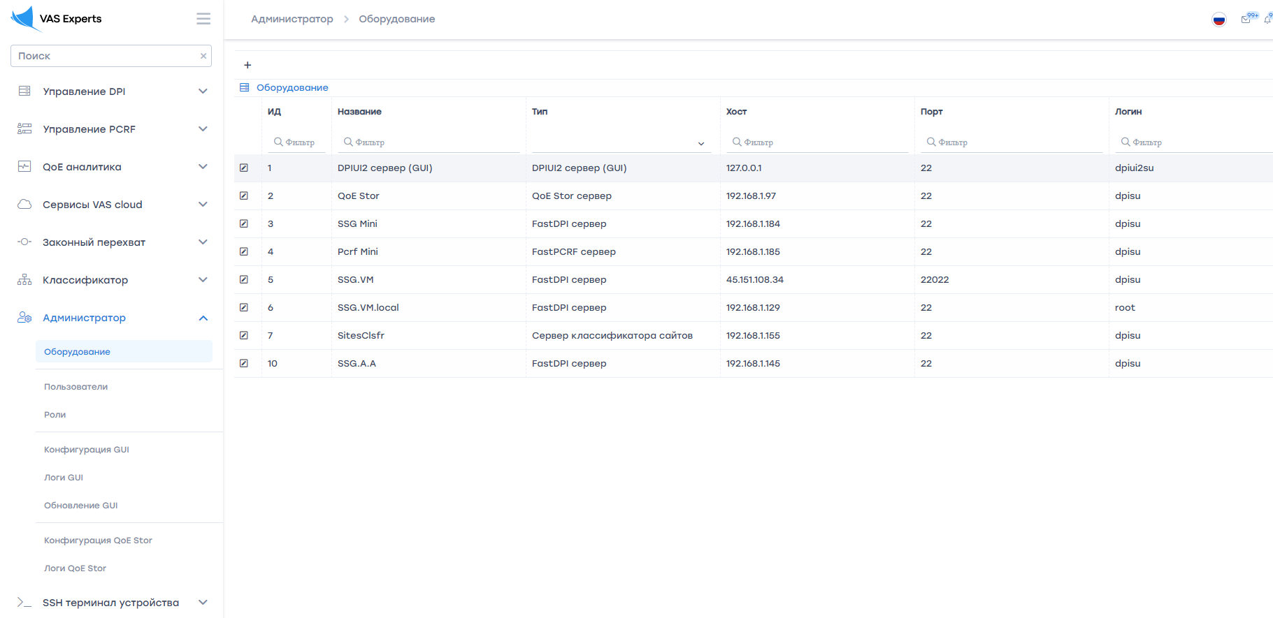Viewport: 1273px width, 618px height.
Task: Open the Логи GUI menu item
Action: point(64,478)
